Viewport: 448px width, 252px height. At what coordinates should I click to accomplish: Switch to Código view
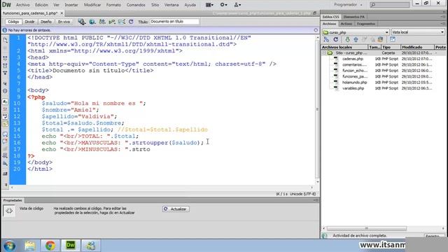click(13, 22)
